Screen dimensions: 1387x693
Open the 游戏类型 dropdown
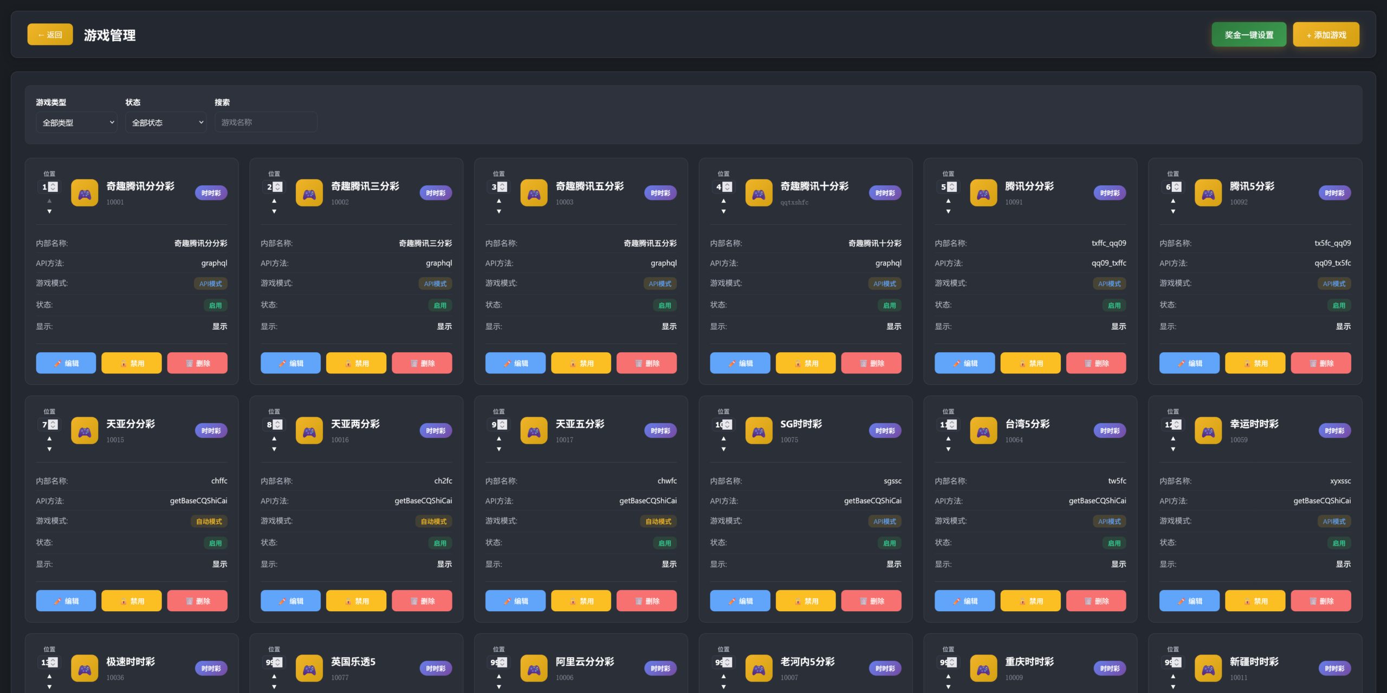click(76, 122)
